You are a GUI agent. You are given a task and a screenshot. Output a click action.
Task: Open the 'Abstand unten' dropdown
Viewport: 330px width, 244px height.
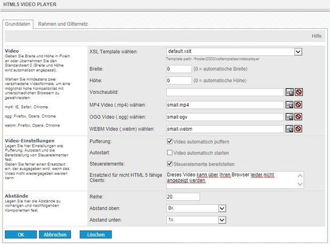(222, 220)
